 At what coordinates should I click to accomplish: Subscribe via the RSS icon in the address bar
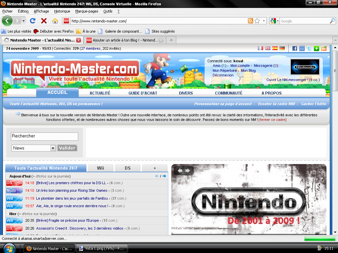(x=250, y=21)
